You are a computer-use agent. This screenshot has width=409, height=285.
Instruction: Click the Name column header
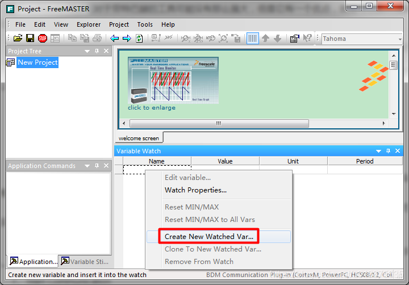pyautogui.click(x=157, y=161)
